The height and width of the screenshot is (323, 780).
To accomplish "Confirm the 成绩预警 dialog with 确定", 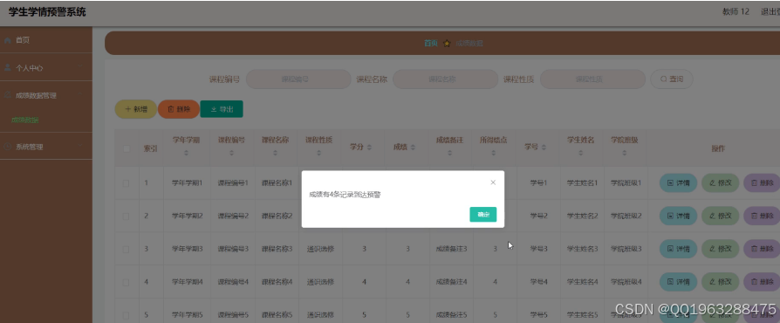I will tap(483, 215).
